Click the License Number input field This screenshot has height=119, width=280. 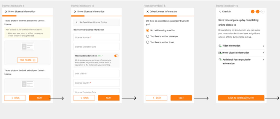point(97,37)
